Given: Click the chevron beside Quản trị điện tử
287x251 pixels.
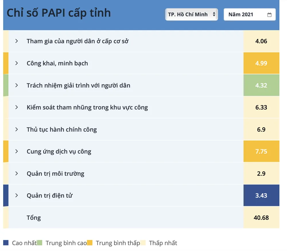Looking at the screenshot, I should pyautogui.click(x=16, y=195).
